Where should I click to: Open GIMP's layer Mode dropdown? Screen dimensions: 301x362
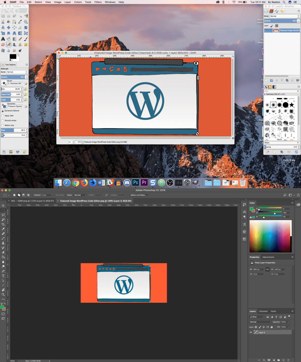click(x=284, y=16)
